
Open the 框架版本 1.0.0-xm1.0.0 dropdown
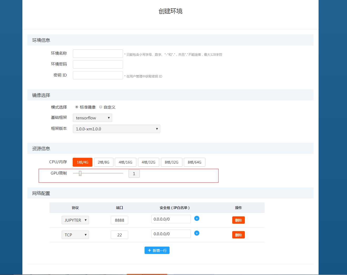coord(117,129)
